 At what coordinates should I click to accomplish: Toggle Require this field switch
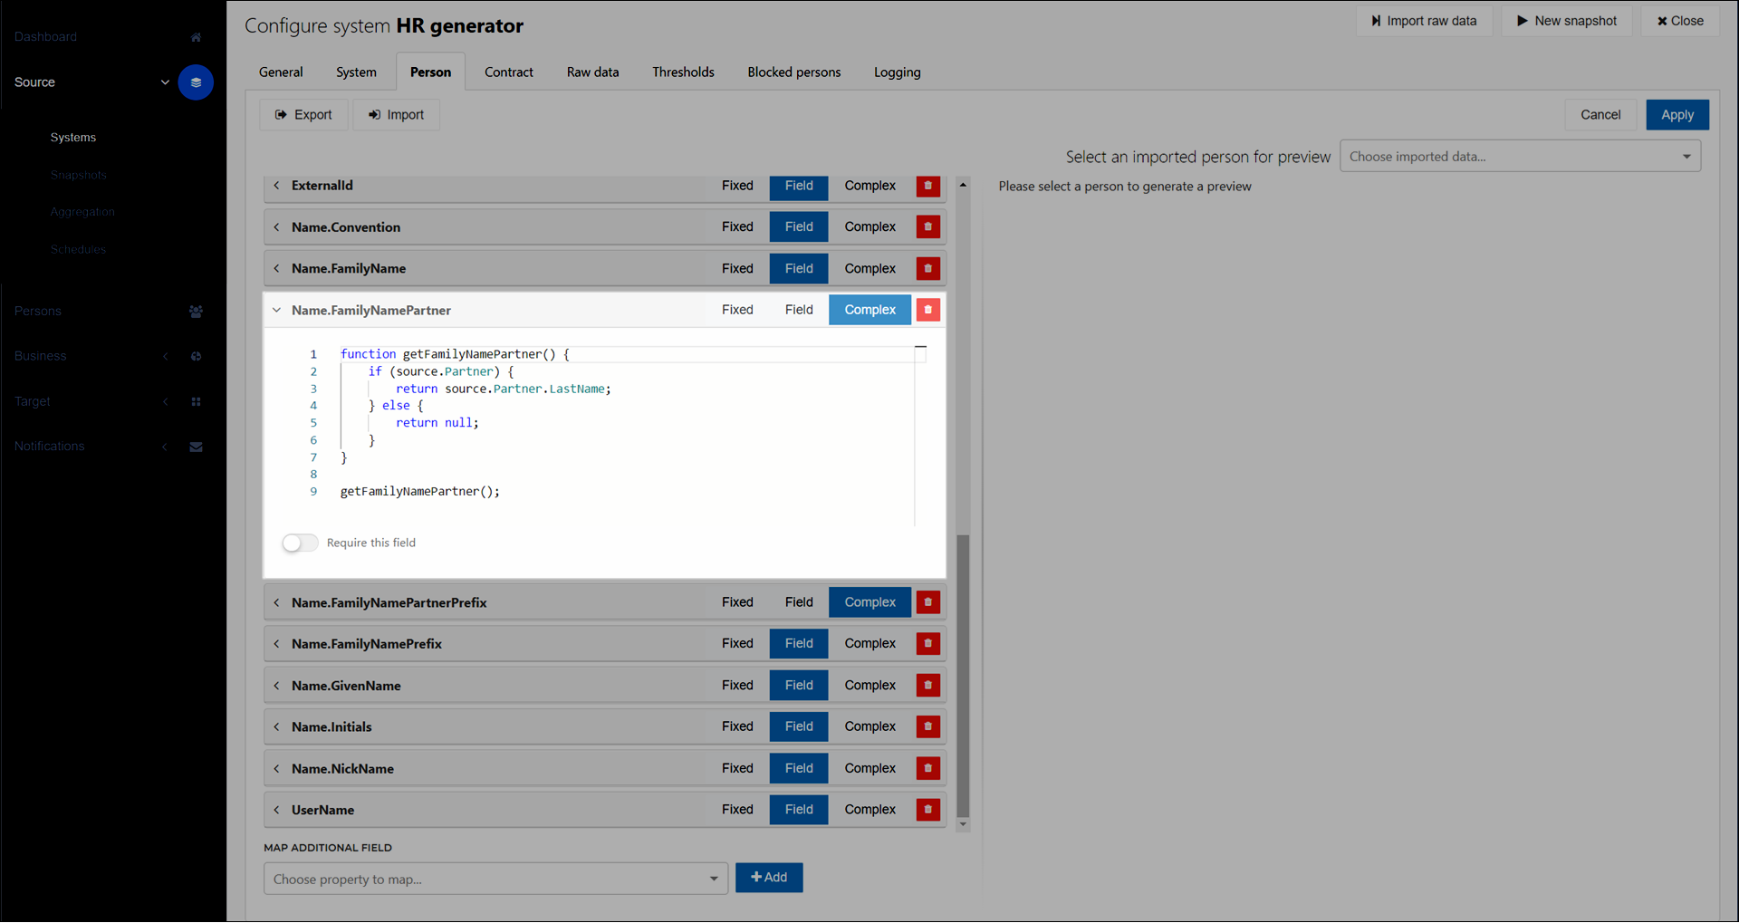click(x=300, y=543)
